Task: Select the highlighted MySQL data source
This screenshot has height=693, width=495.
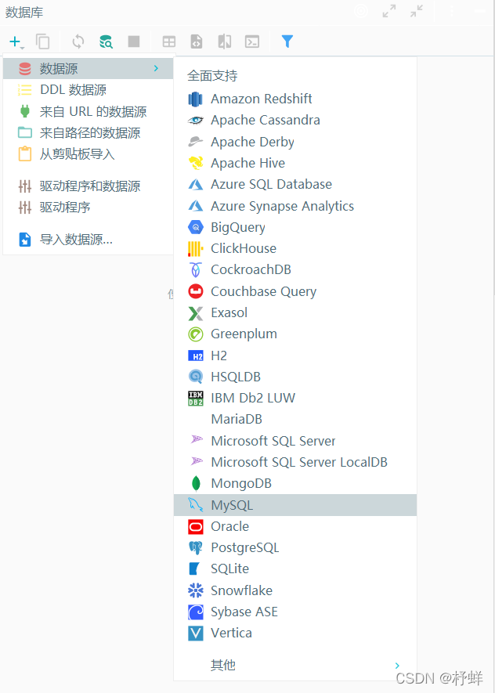Action: 295,505
